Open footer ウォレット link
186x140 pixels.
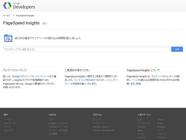161,134
